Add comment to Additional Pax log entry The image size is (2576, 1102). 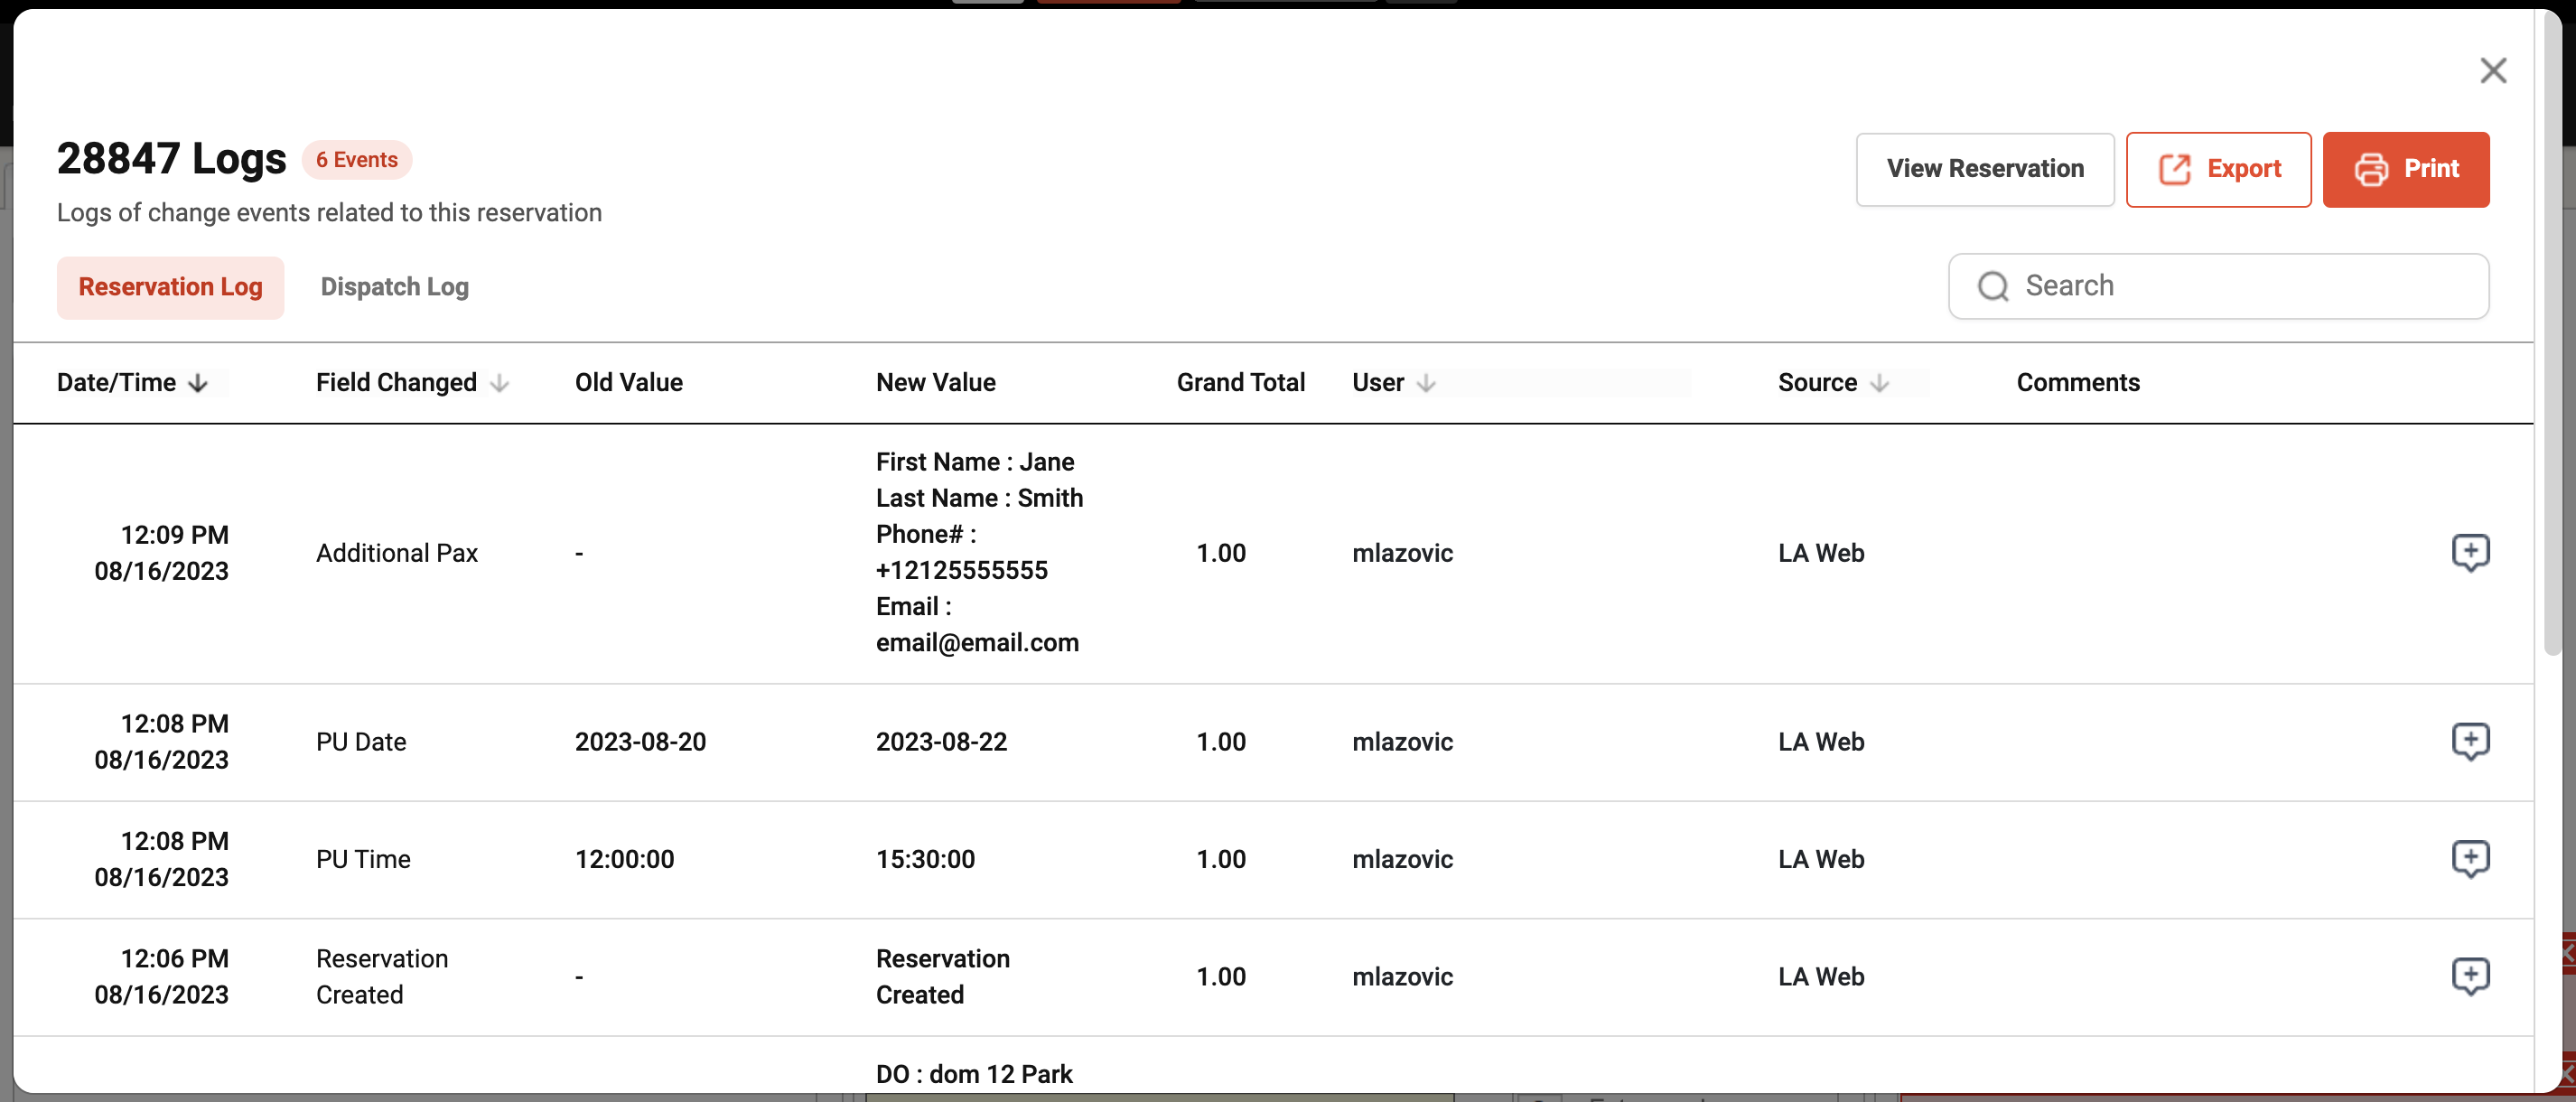[x=2469, y=552]
